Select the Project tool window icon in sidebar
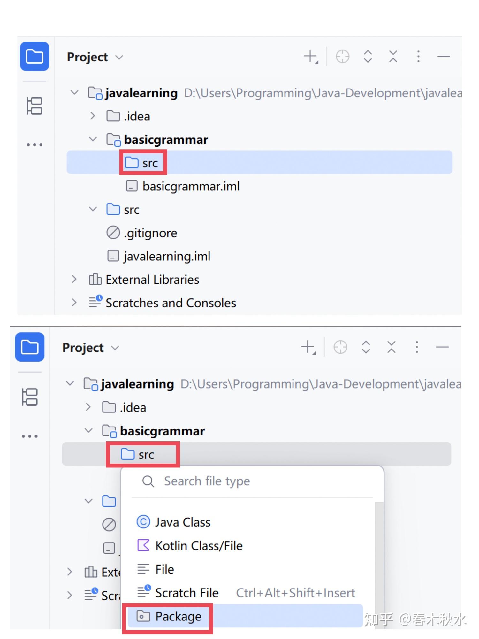This screenshot has height=639, width=479. point(34,57)
